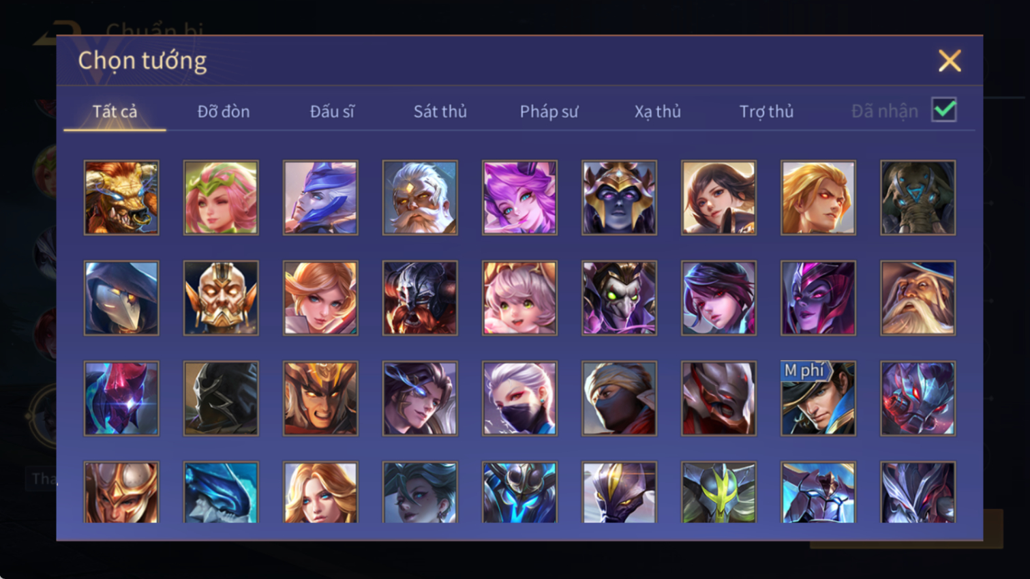Select the blonde red-eyed male hero
This screenshot has height=579, width=1030.
click(818, 198)
